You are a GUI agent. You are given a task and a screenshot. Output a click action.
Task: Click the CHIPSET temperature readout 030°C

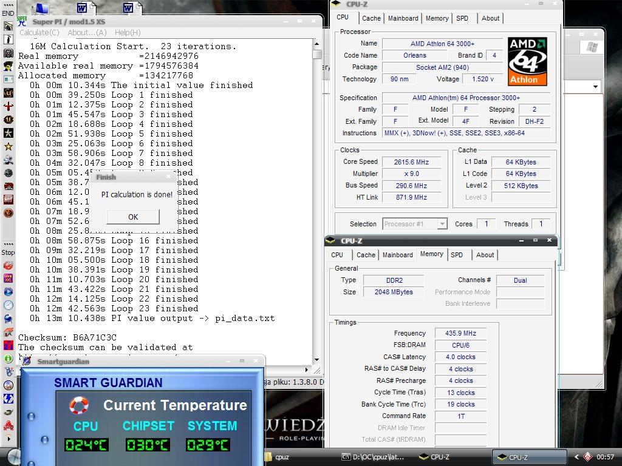click(148, 445)
